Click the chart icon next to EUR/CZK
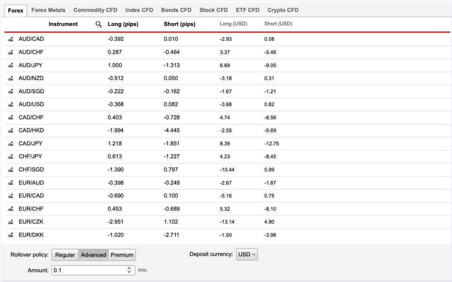Viewport: 452px width, 282px height. [x=10, y=222]
